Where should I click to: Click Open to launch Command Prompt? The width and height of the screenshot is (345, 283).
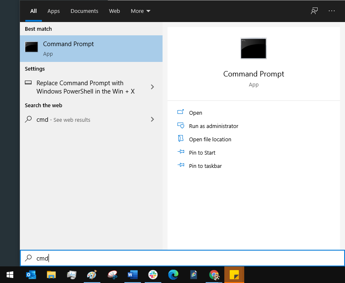195,113
